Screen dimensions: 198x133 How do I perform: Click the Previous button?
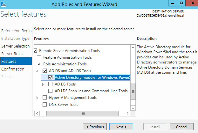[95, 127]
